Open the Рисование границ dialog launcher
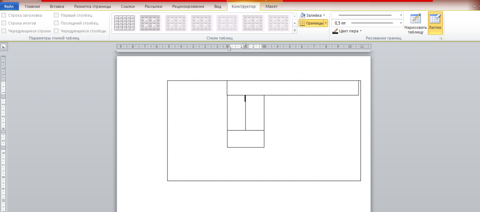The image size is (480, 212). (441, 38)
